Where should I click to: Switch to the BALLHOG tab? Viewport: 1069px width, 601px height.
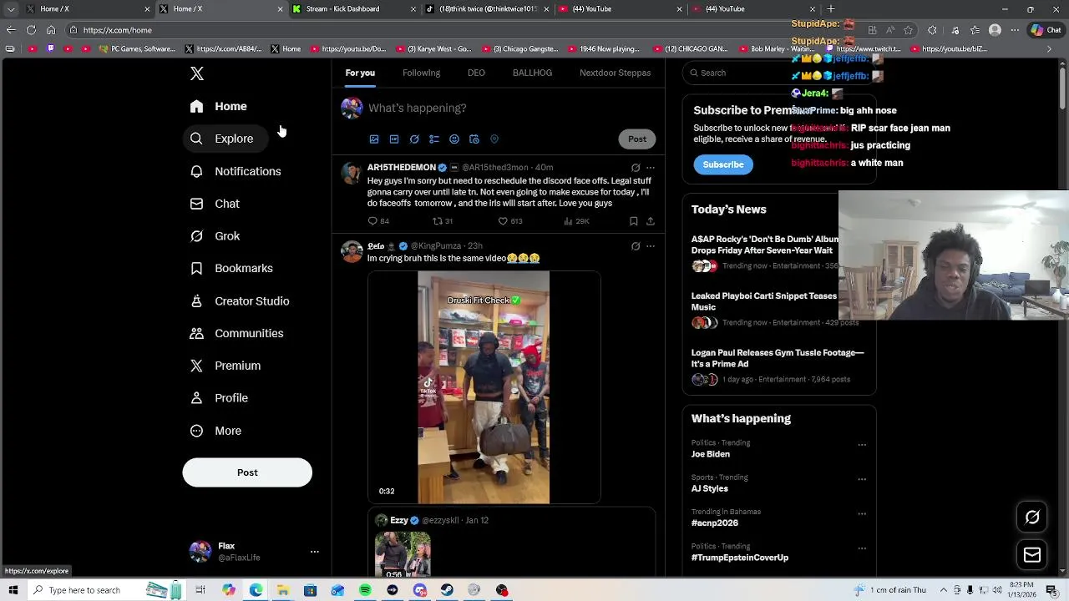pyautogui.click(x=532, y=73)
